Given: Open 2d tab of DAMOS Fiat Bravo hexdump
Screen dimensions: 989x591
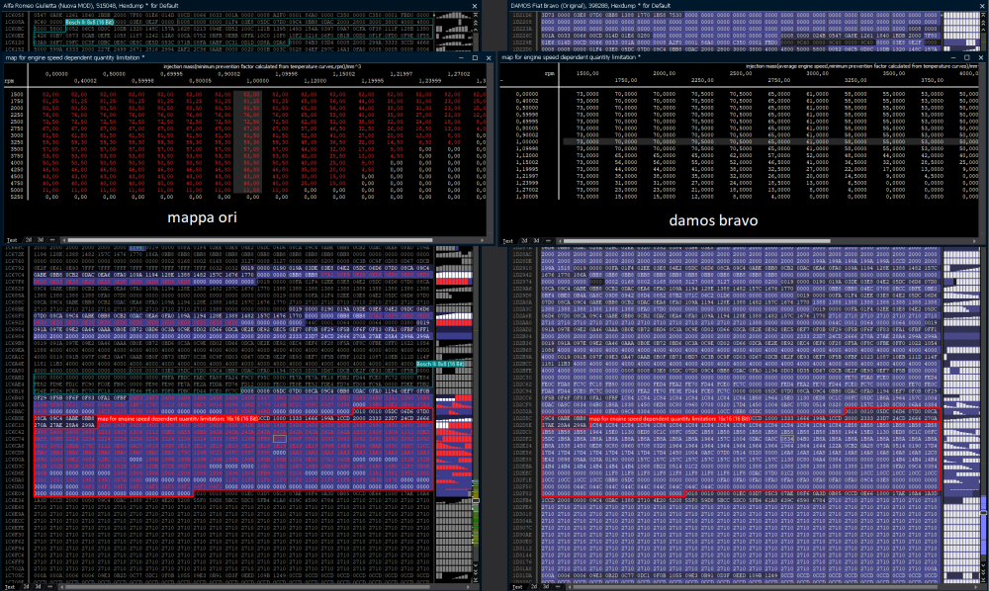Looking at the screenshot, I should [x=534, y=587].
